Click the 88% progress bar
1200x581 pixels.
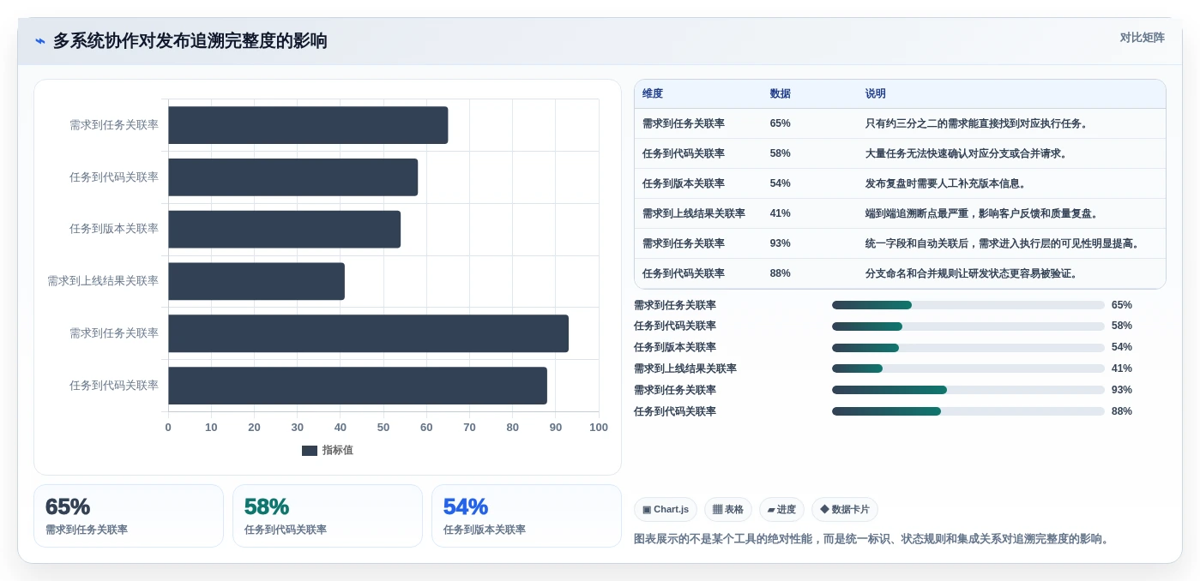click(968, 411)
